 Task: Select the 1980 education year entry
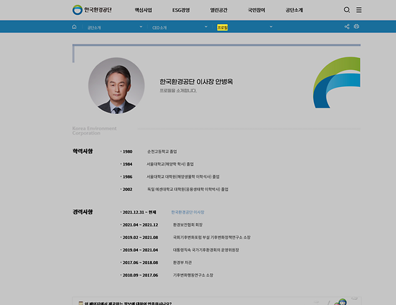coord(127,151)
